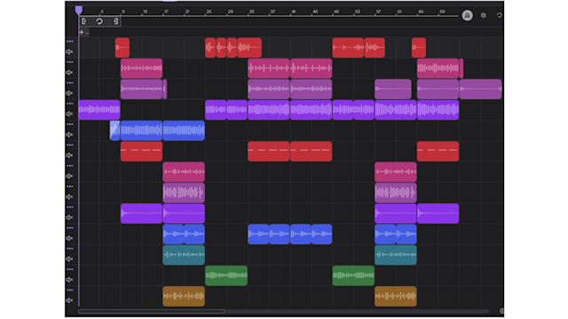Mute the fifth track with blue clips
This screenshot has height=319, width=568.
click(69, 135)
